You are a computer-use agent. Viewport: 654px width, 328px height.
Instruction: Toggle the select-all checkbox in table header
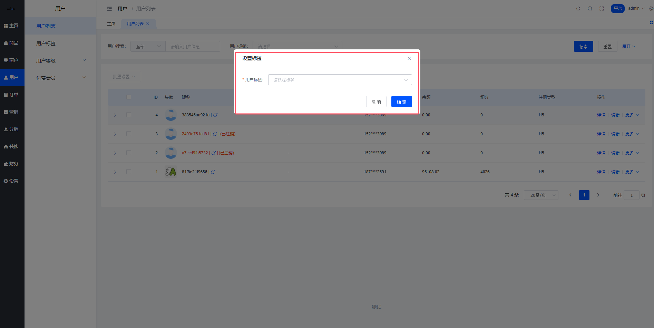click(x=129, y=97)
